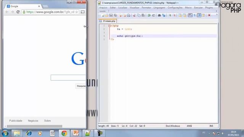Close the Google tab in Chrome
The height and width of the screenshot is (137, 244).
[x=39, y=6]
